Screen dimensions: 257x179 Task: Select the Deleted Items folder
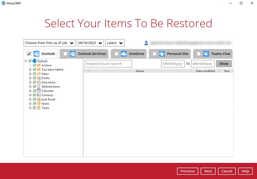point(51,87)
